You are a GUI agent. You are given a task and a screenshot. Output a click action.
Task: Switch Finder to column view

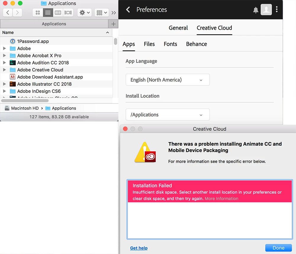pyautogui.click(x=58, y=13)
